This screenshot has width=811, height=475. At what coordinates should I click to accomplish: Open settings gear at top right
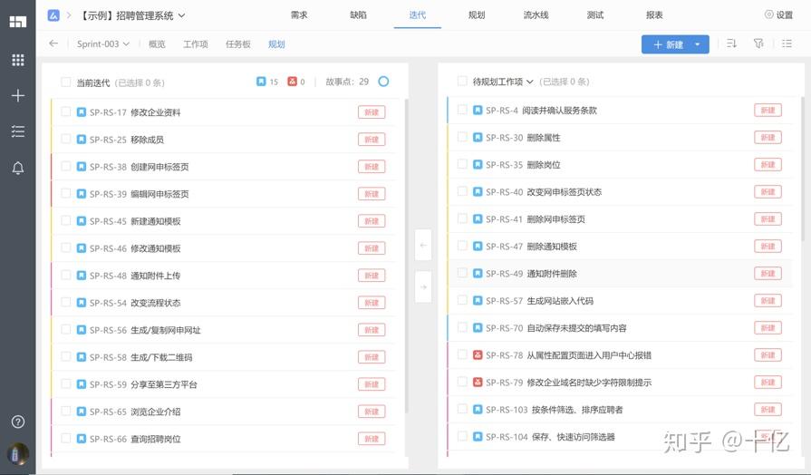coord(768,15)
